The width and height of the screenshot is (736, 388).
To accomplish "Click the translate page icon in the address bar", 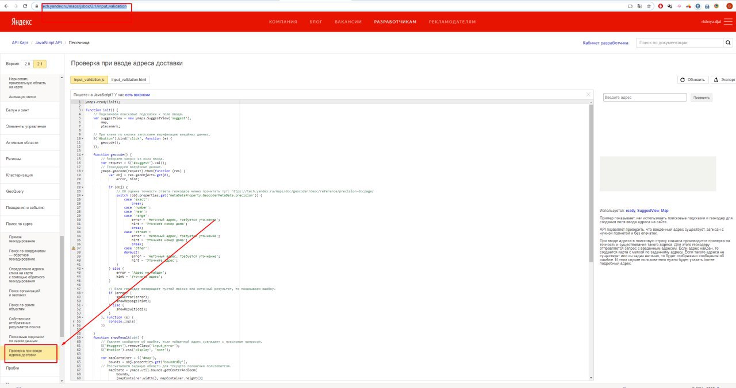I will pos(639,6).
